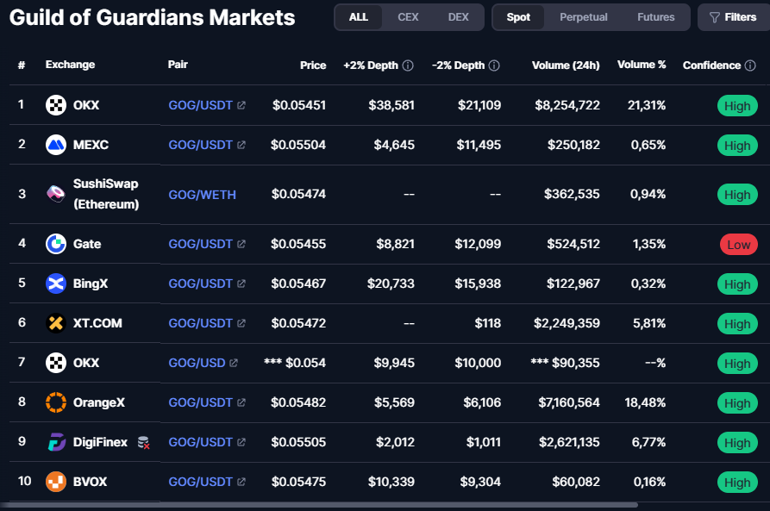The width and height of the screenshot is (770, 511).
Task: Open the XT.COM GOG/USDT pair link
Action: click(200, 323)
